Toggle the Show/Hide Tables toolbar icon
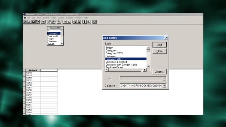Image resolution: width=226 pixels, height=127 pixels. (x=49, y=22)
